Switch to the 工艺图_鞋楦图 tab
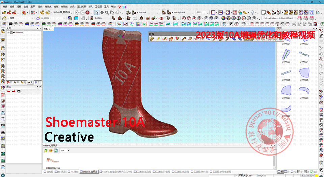The width and height of the screenshot is (324, 177). [162, 172]
